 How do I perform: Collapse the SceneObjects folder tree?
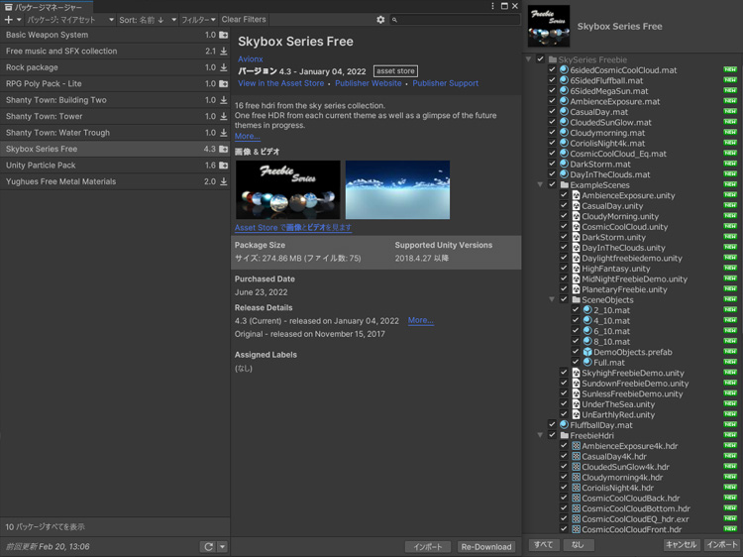[x=552, y=299]
